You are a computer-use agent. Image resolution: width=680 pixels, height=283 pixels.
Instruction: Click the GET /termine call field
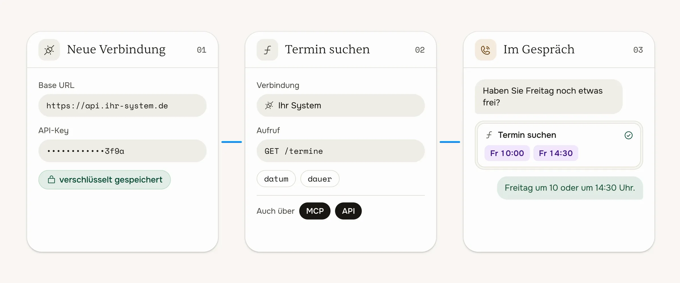tap(341, 151)
